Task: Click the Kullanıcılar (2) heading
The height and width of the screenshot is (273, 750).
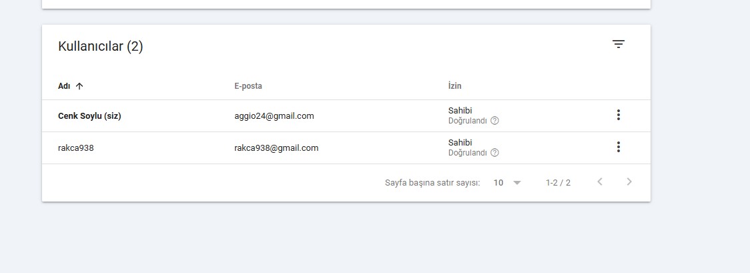Action: (101, 46)
